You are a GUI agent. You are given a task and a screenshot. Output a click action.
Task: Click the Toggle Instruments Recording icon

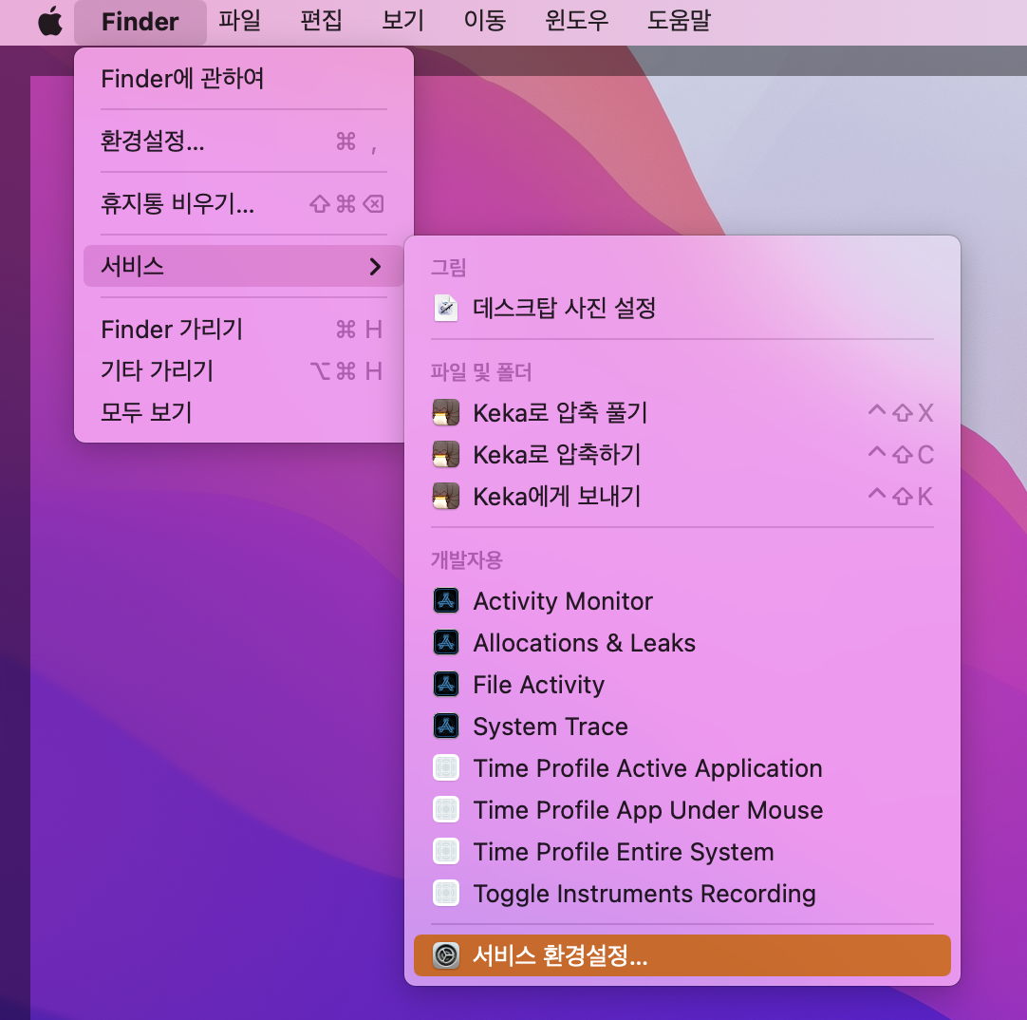[x=446, y=894]
